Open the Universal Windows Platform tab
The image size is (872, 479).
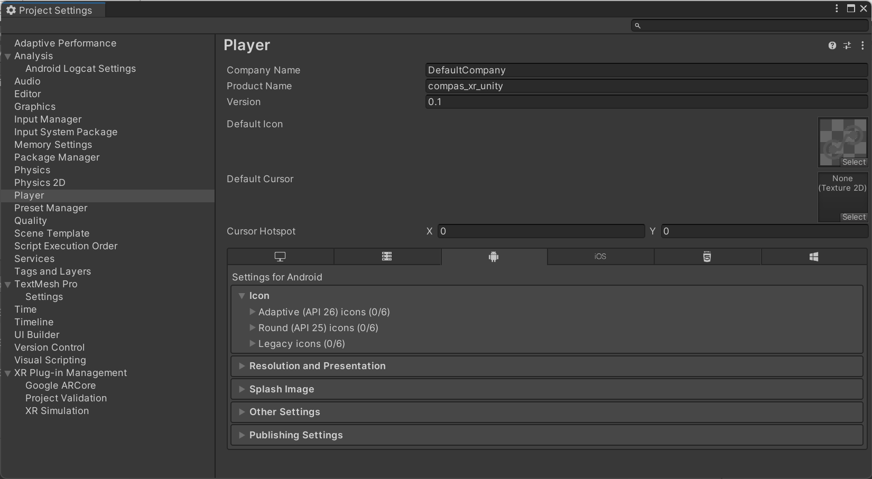[x=814, y=257]
